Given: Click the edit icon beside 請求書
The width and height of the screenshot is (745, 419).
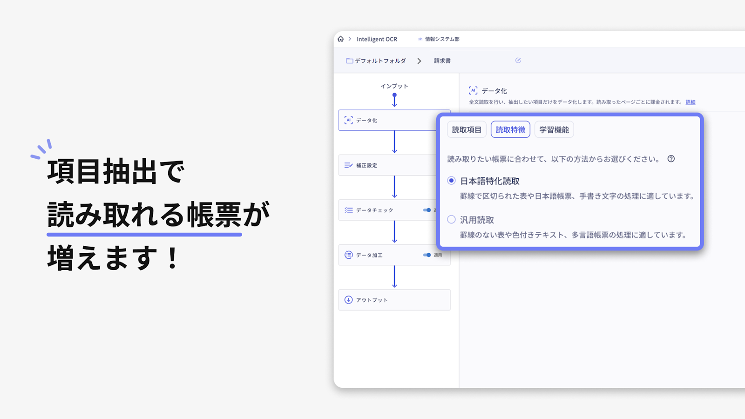Looking at the screenshot, I should (518, 61).
